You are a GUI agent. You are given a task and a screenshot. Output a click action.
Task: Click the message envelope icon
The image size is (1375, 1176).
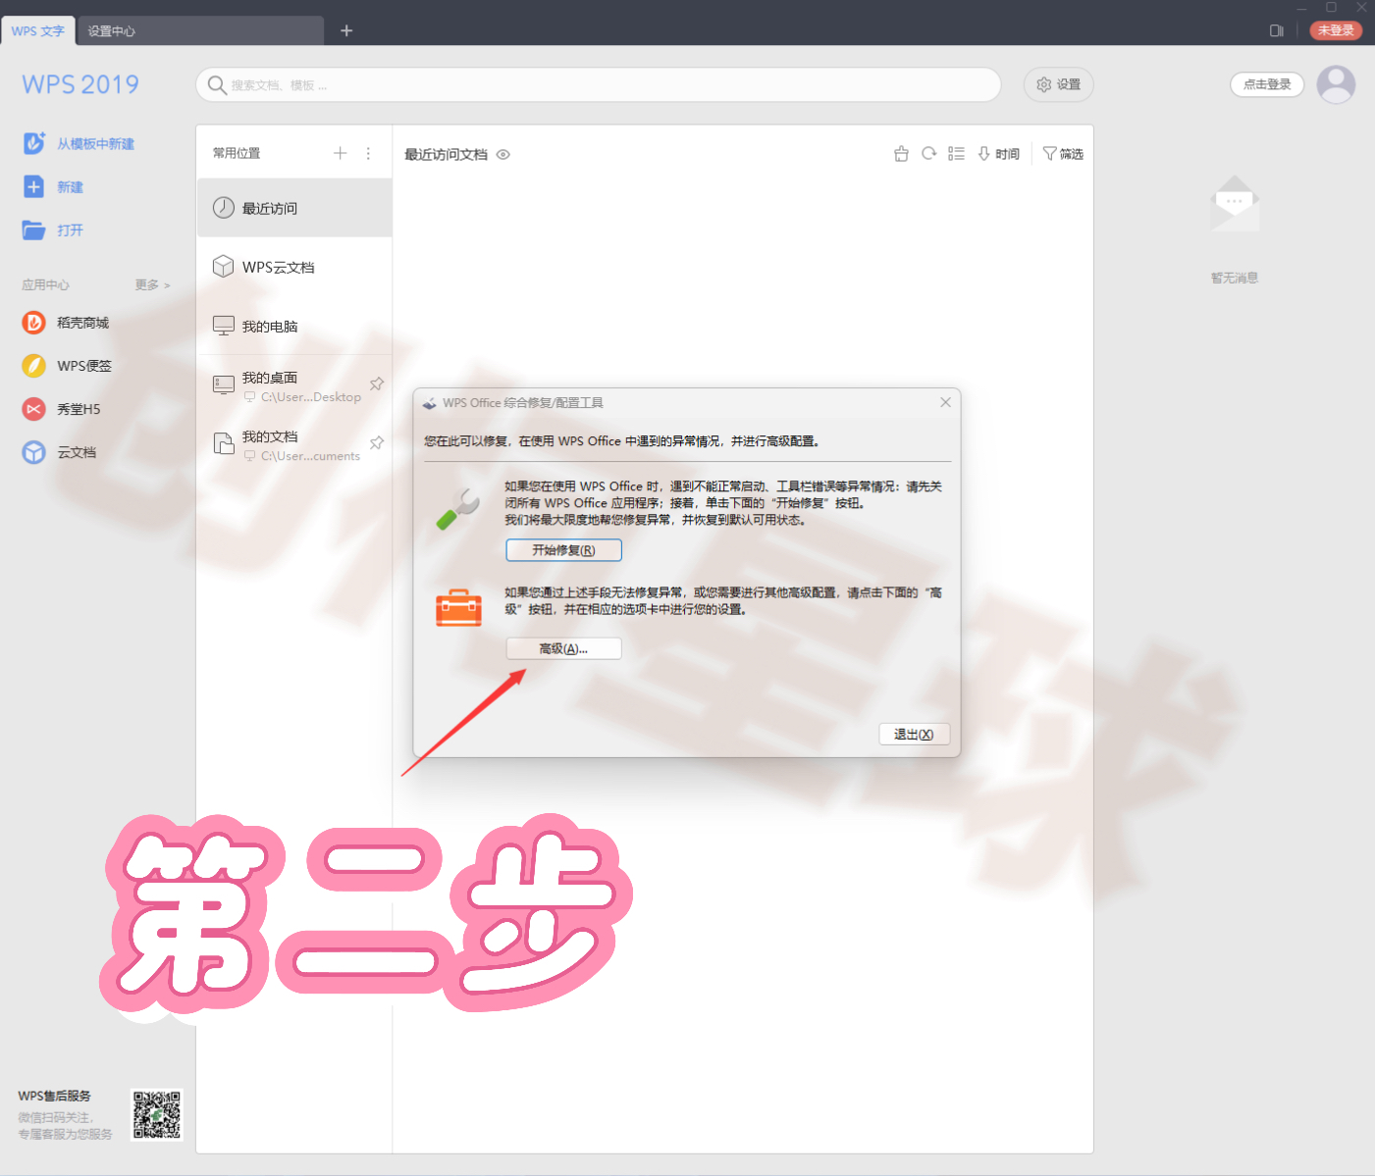click(x=1235, y=203)
